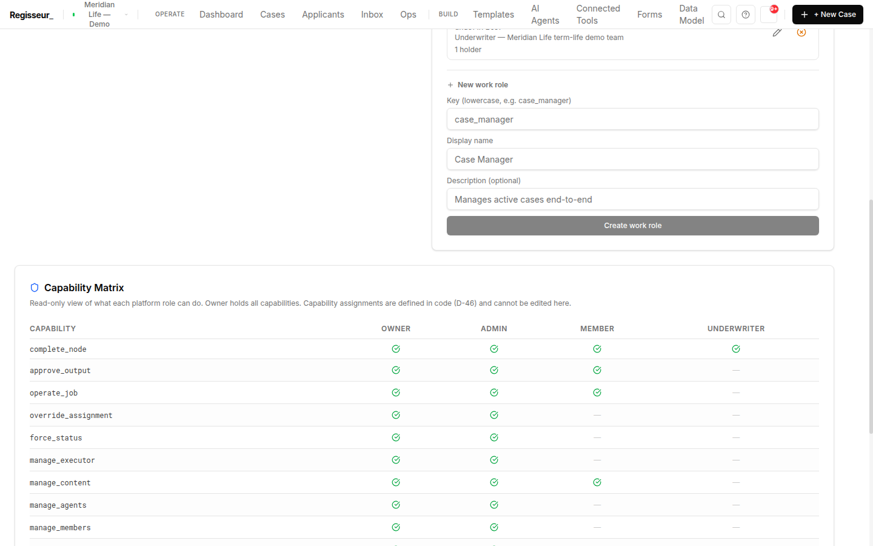Click the force_status capability name
The height and width of the screenshot is (546, 873).
click(56, 438)
